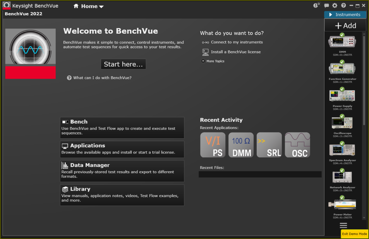
Task: Open the DMM instrument SIM::0::INSTR
Action: (x=342, y=45)
